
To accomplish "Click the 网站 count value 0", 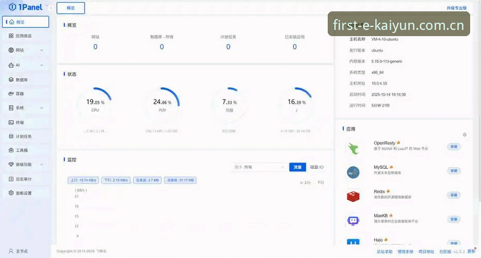I will point(95,47).
